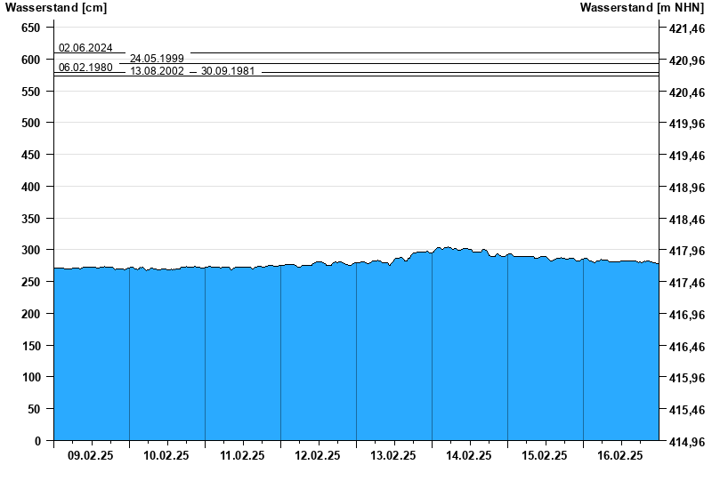Click the 300 tick on left axis
The width and height of the screenshot is (712, 489).
[x=31, y=251]
